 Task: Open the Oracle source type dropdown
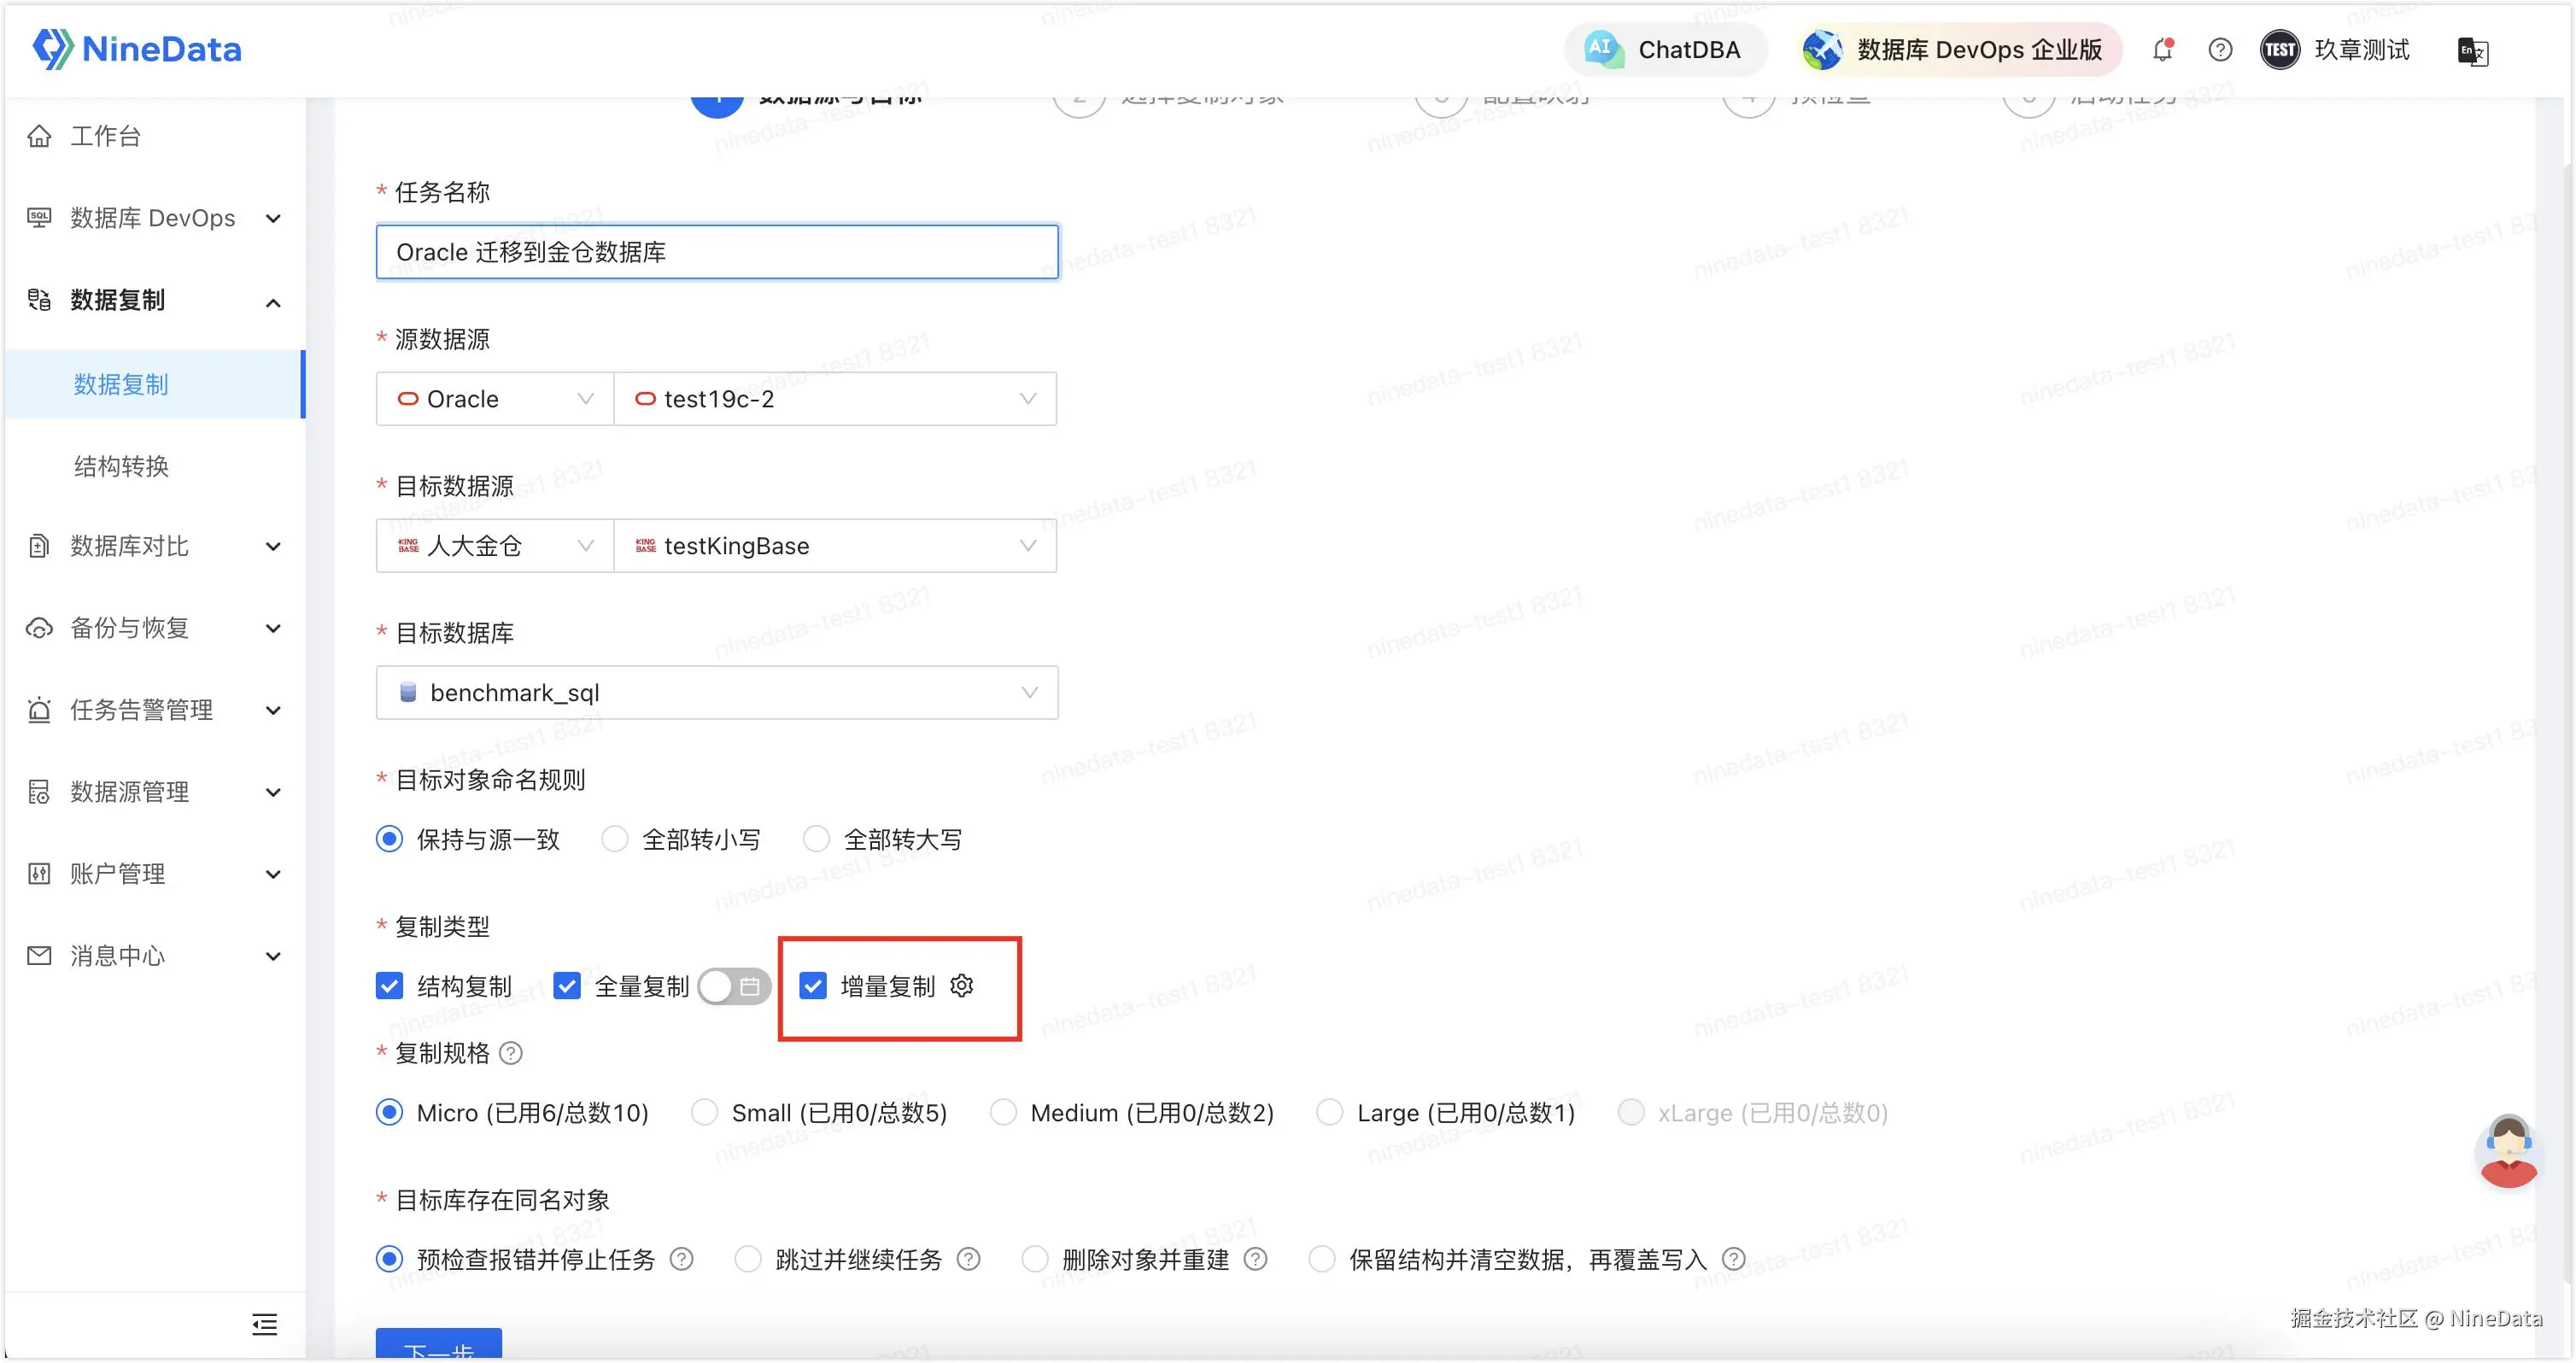coord(495,399)
